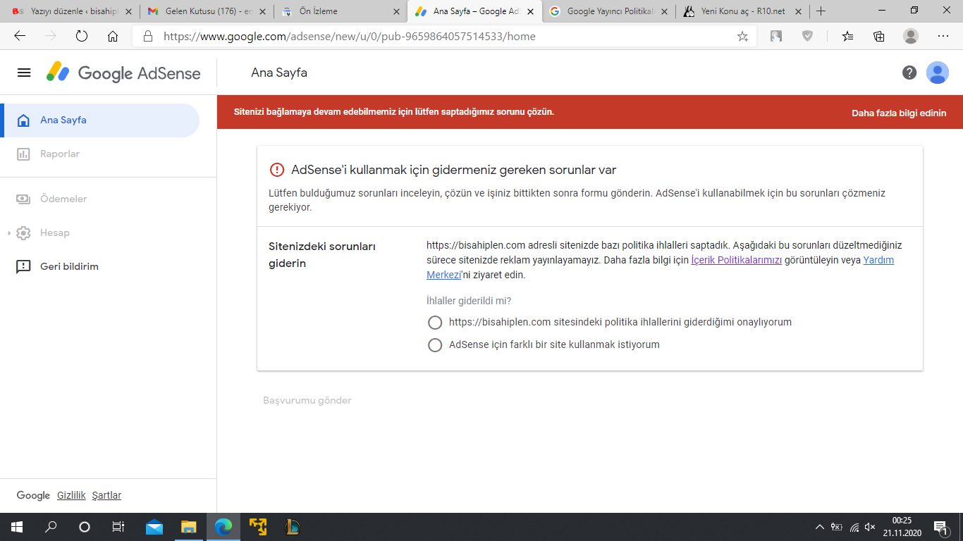
Task: Open Windows taskbar search
Action: [x=51, y=527]
